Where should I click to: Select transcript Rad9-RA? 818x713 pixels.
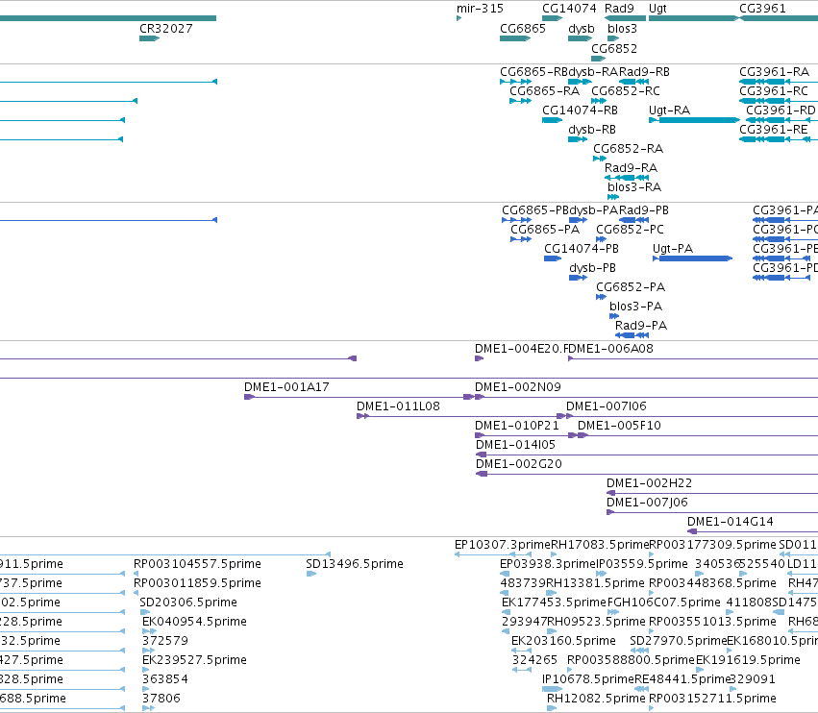pyautogui.click(x=626, y=178)
